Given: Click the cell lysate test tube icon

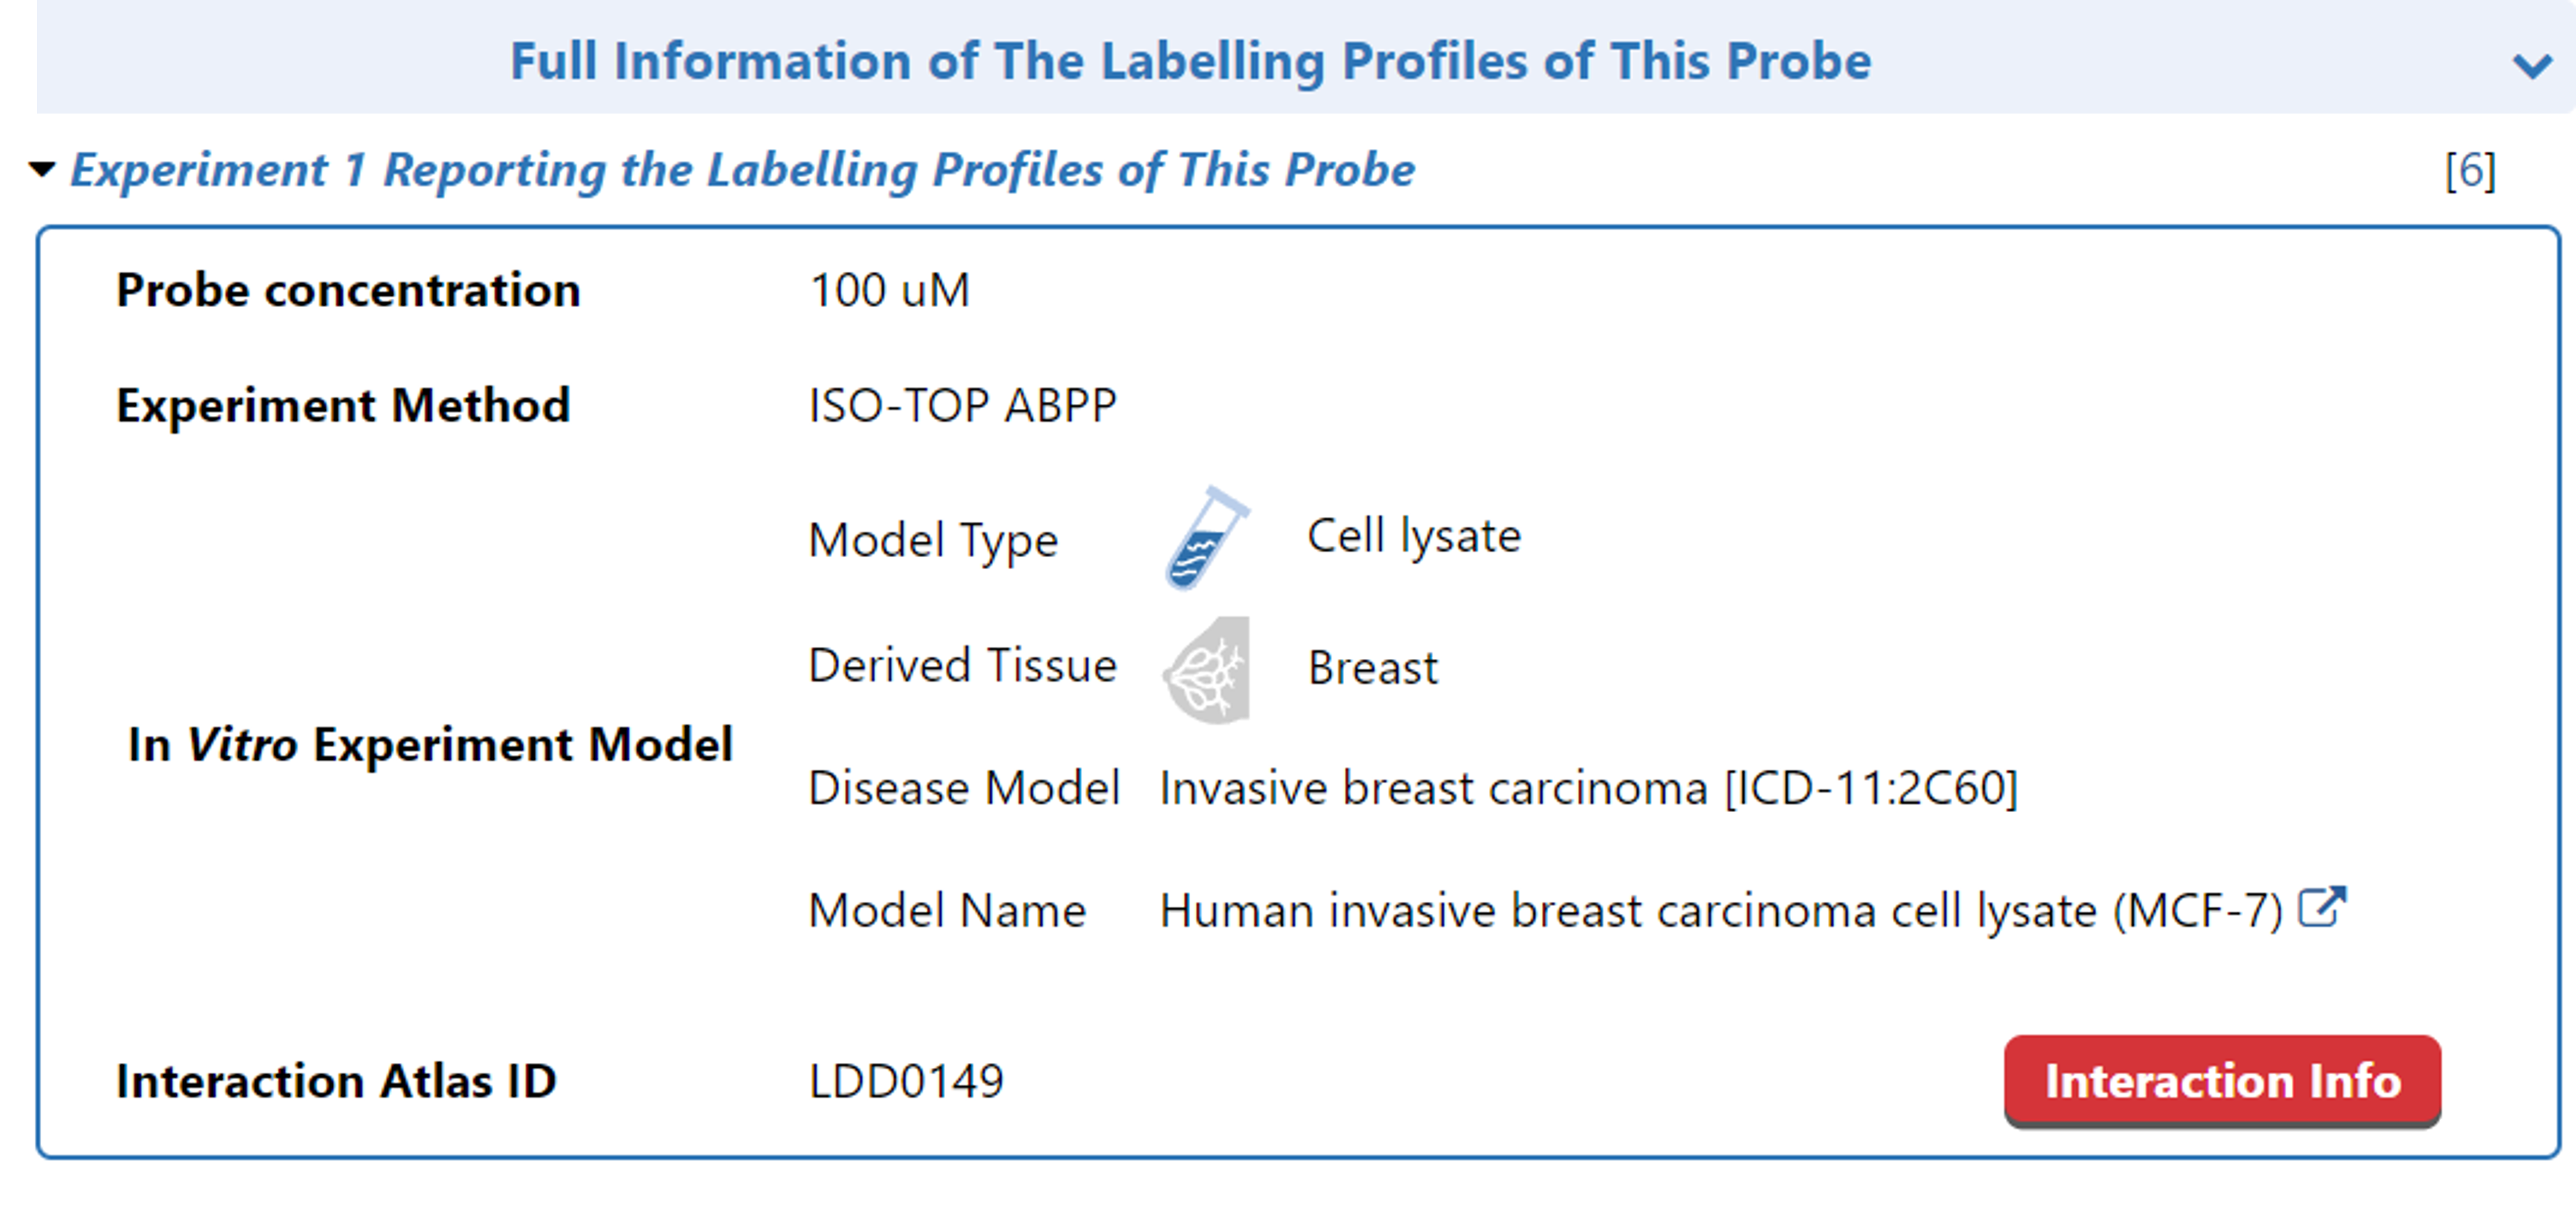Looking at the screenshot, I should point(1206,538).
